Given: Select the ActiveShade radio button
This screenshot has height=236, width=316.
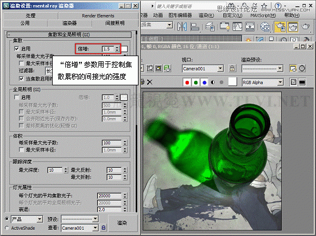Looking at the screenshot, I should pyautogui.click(x=7, y=228).
